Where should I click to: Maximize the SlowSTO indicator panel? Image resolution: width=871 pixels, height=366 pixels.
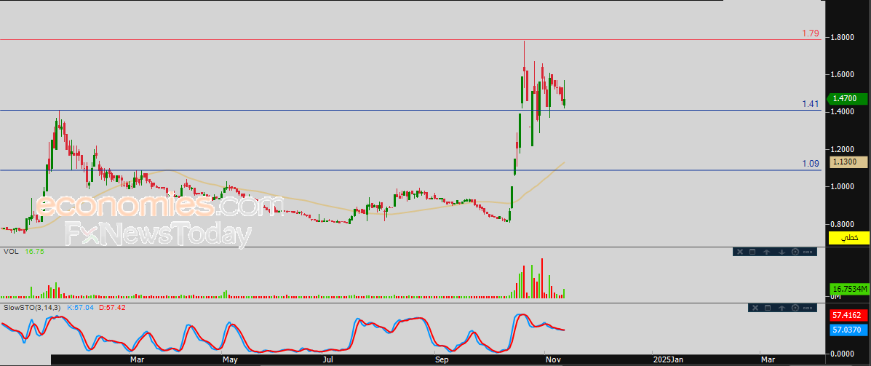(x=768, y=308)
